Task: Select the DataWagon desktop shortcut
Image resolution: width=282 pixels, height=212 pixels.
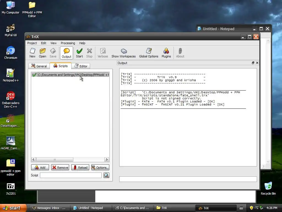Action: pos(10,121)
